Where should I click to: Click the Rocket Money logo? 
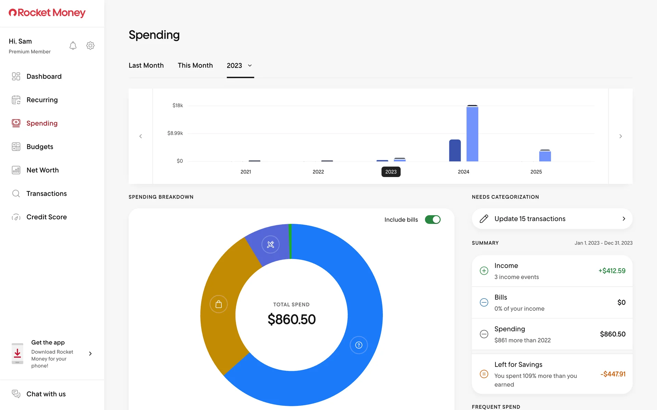pyautogui.click(x=47, y=13)
